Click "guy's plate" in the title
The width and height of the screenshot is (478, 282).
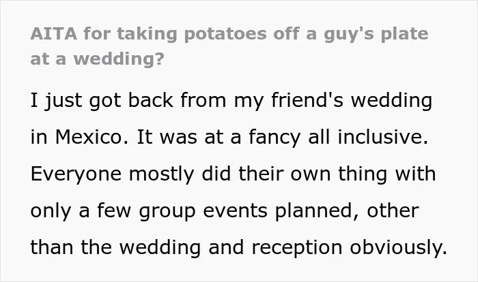click(376, 34)
